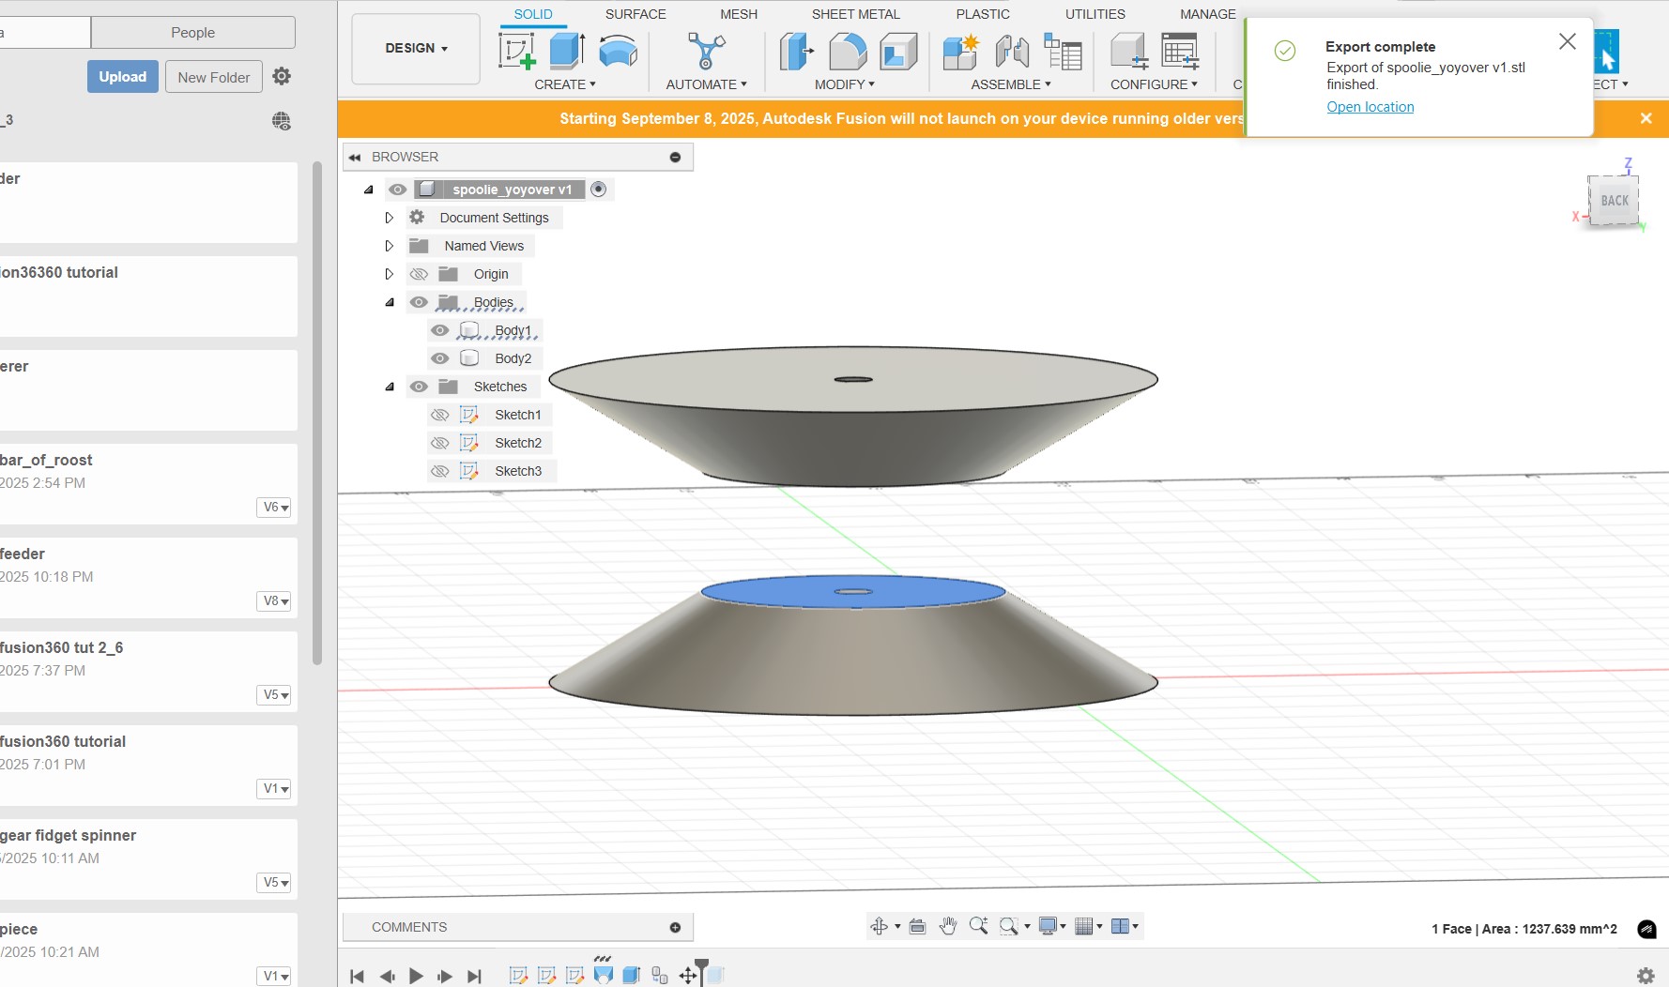The image size is (1669, 987).
Task: Expand the Document Settings node
Action: [389, 218]
